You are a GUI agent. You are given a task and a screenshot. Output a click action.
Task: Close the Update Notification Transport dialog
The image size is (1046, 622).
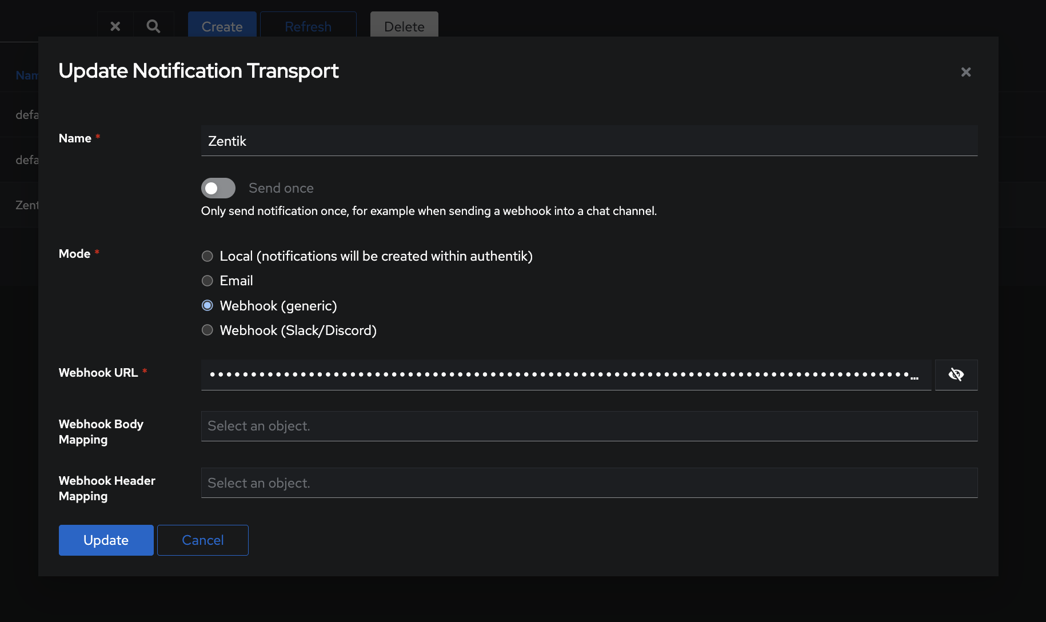[965, 72]
